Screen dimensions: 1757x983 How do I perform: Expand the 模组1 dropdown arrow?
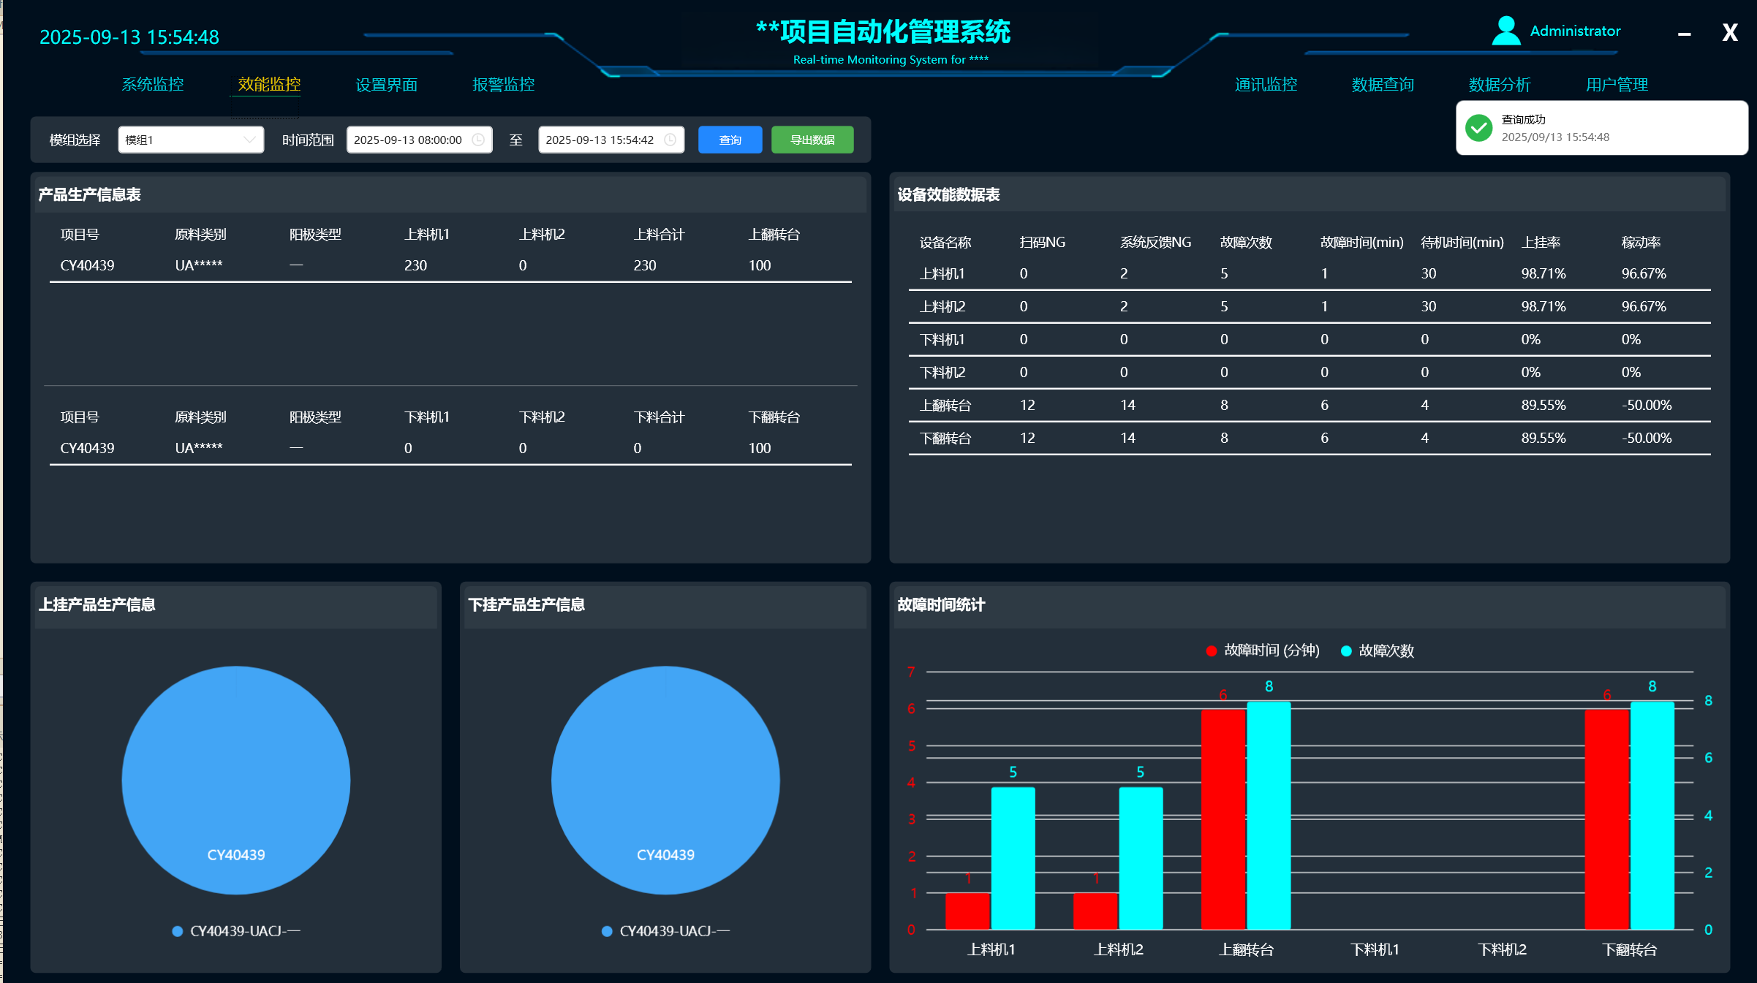click(249, 140)
